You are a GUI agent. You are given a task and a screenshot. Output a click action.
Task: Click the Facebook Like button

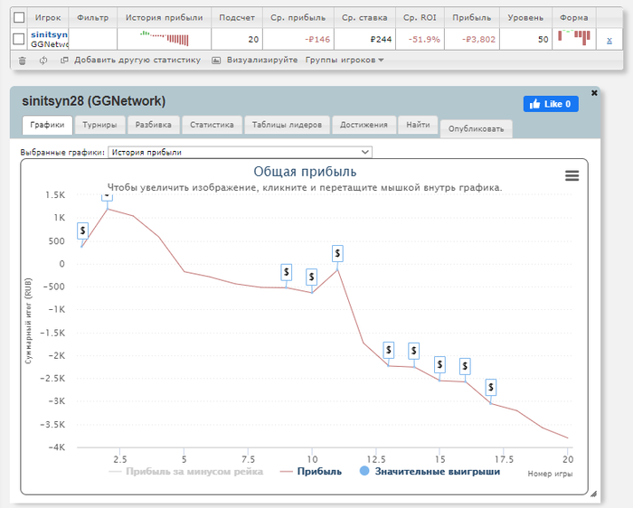(x=551, y=104)
